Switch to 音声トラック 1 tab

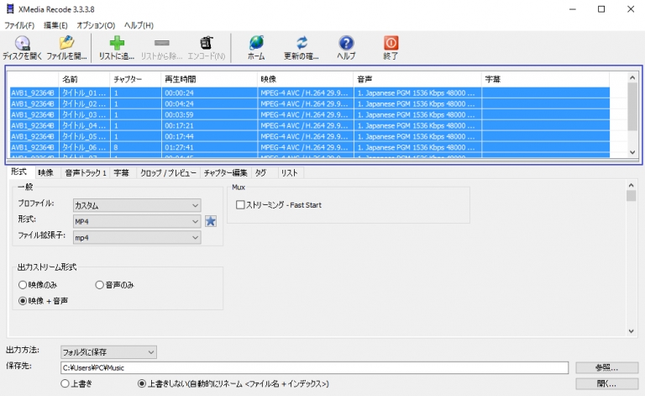[x=86, y=173]
